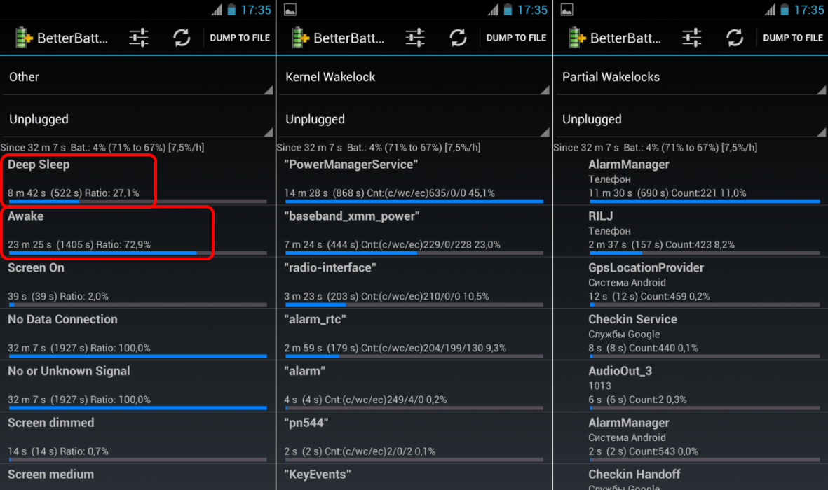Open filter settings in the right panel
This screenshot has height=490, width=828.
pos(691,37)
